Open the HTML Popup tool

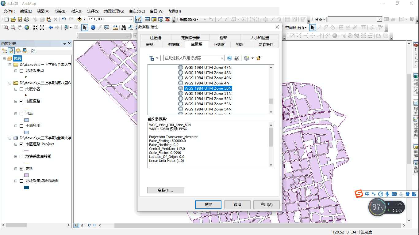pos(107,28)
